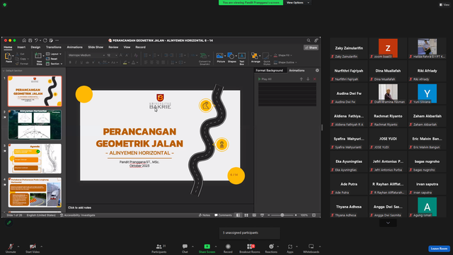This screenshot has width=453, height=255.
Task: Start slide show from status bar icon
Action: coord(262,215)
